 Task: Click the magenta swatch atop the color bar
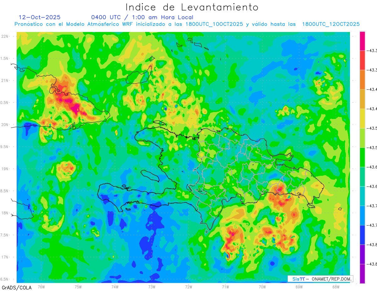362,41
